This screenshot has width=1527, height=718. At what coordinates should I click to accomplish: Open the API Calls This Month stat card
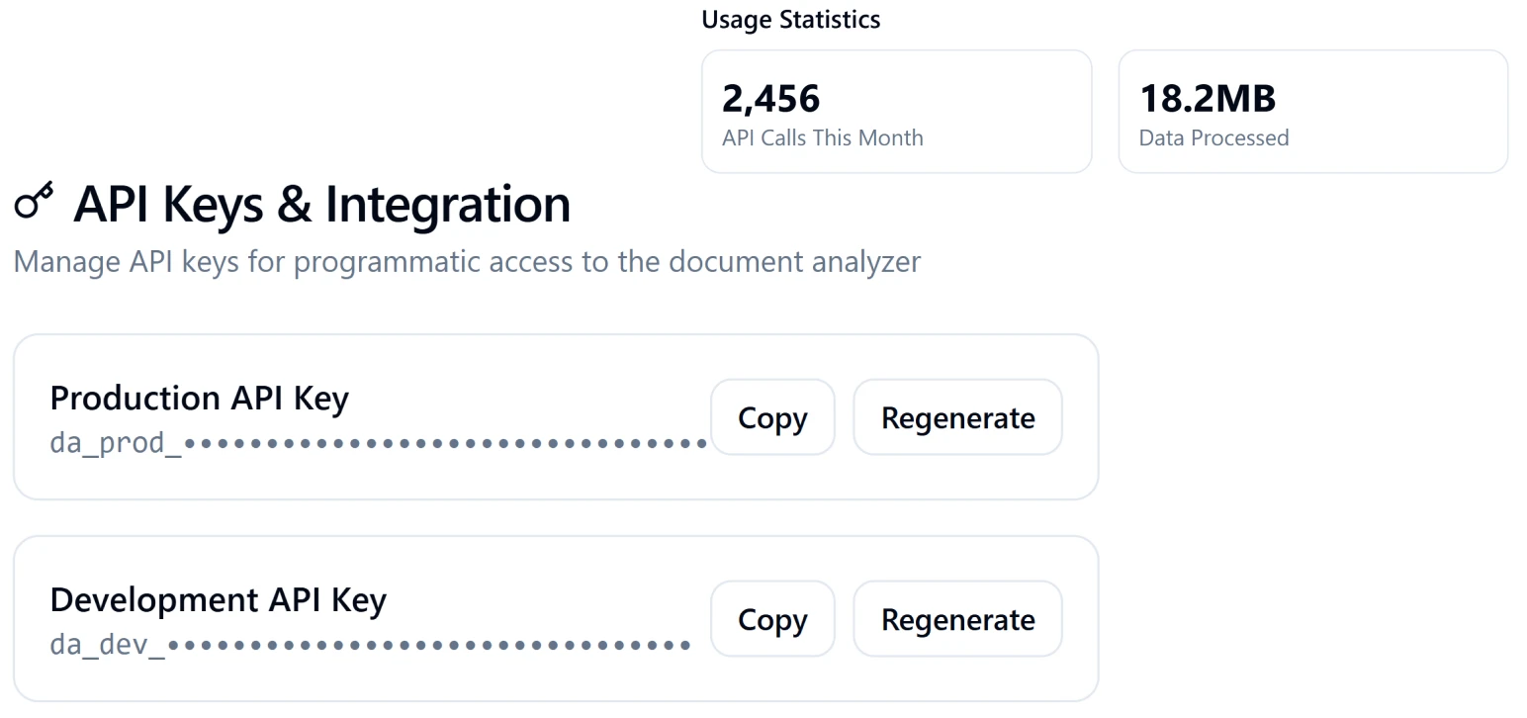(x=895, y=111)
